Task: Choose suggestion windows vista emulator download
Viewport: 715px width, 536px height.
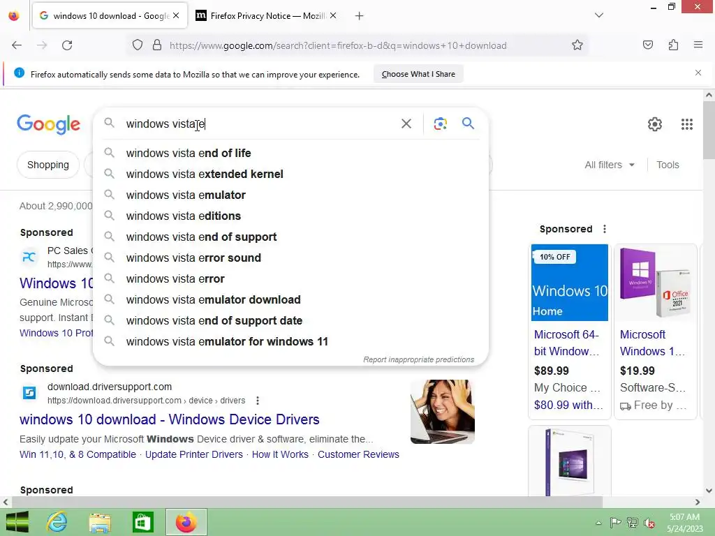Action: 290,300
